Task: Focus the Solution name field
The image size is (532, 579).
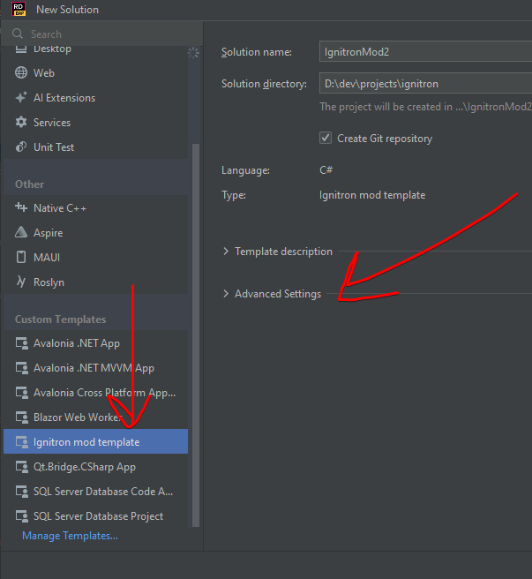Action: pyautogui.click(x=425, y=51)
